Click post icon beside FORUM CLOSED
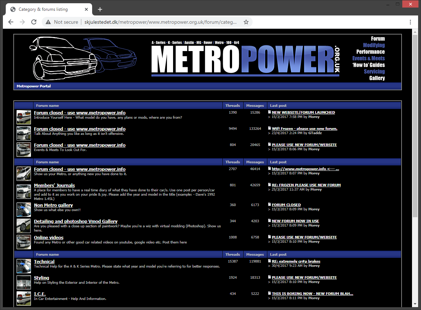 click(269, 204)
